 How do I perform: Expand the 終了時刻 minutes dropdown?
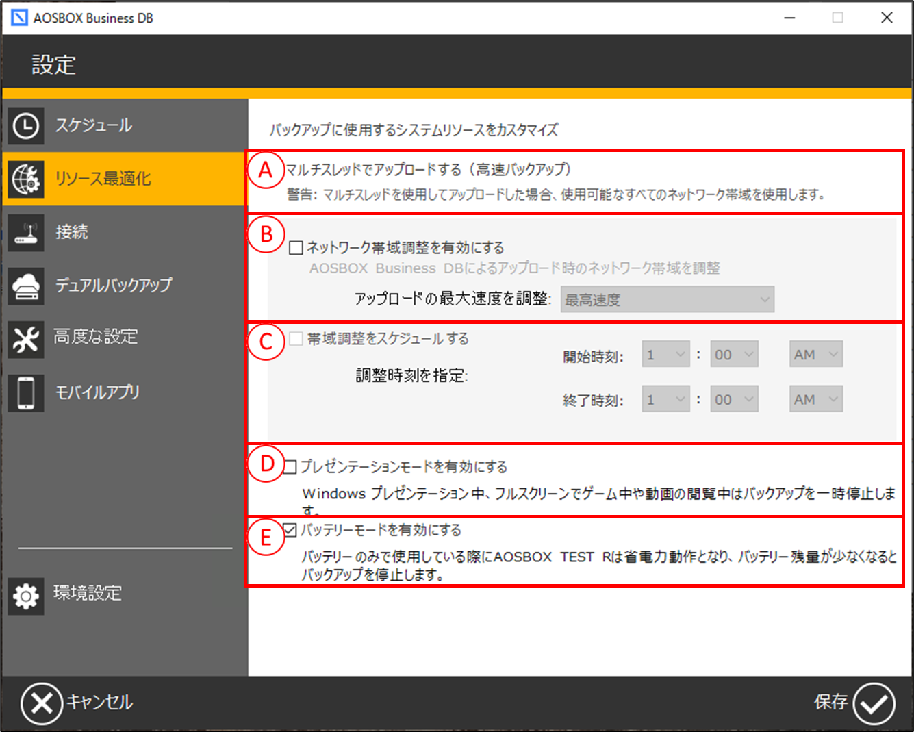click(x=734, y=399)
